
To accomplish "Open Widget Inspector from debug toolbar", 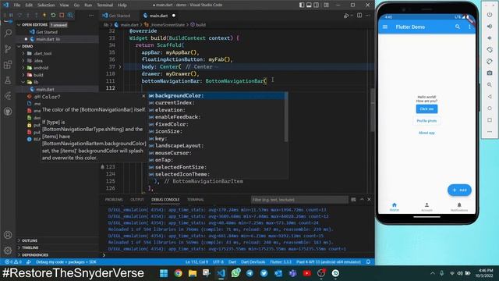I will tap(70, 16).
